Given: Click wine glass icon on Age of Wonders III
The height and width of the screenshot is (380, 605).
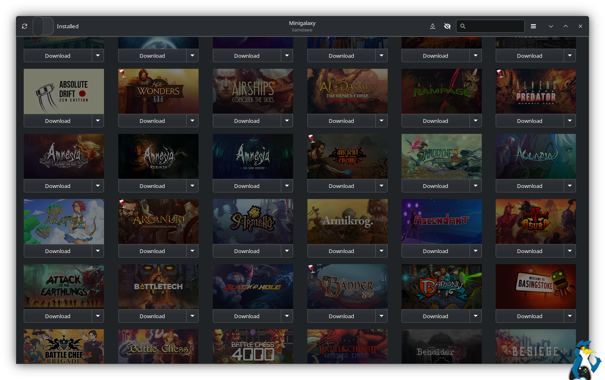Looking at the screenshot, I should click(122, 73).
